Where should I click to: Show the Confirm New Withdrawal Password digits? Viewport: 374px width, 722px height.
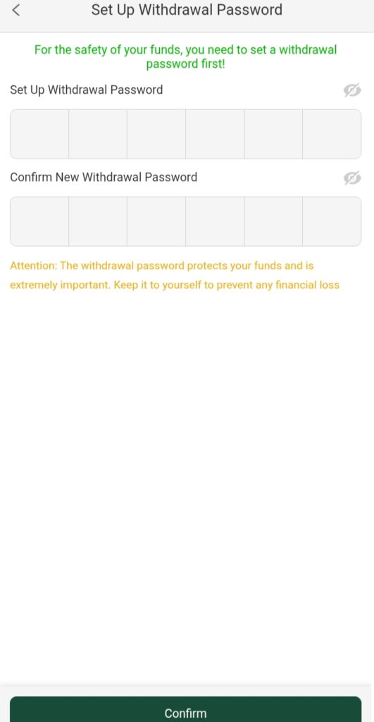click(352, 178)
